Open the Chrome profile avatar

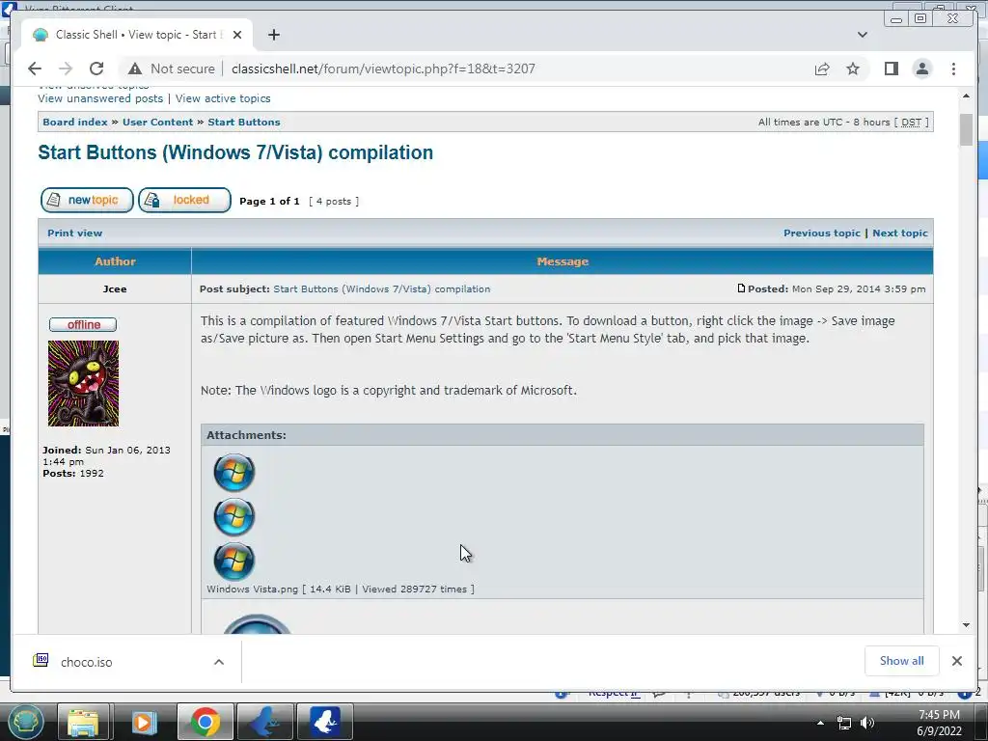tap(921, 69)
